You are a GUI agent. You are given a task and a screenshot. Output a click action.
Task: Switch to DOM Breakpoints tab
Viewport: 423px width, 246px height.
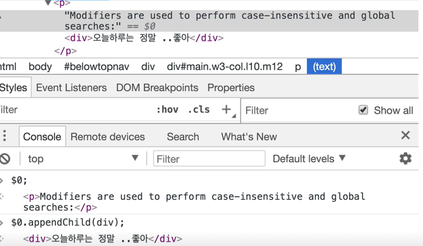[157, 88]
